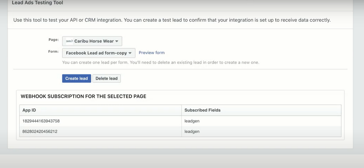Open the Page dropdown arrow
Viewport: 364px width, 168px height.
point(117,41)
